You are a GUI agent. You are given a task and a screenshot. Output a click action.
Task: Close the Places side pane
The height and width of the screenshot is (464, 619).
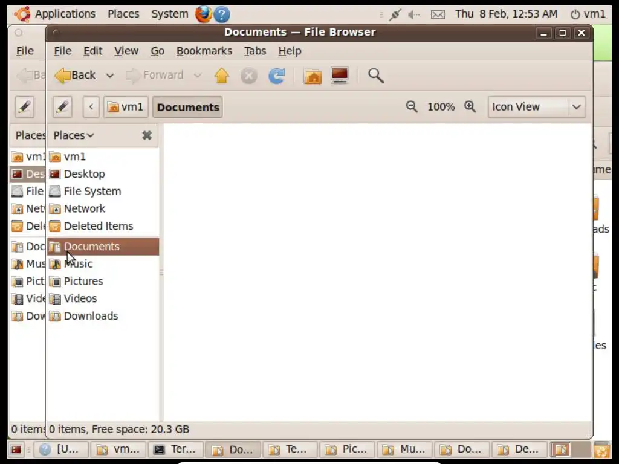[x=147, y=135]
